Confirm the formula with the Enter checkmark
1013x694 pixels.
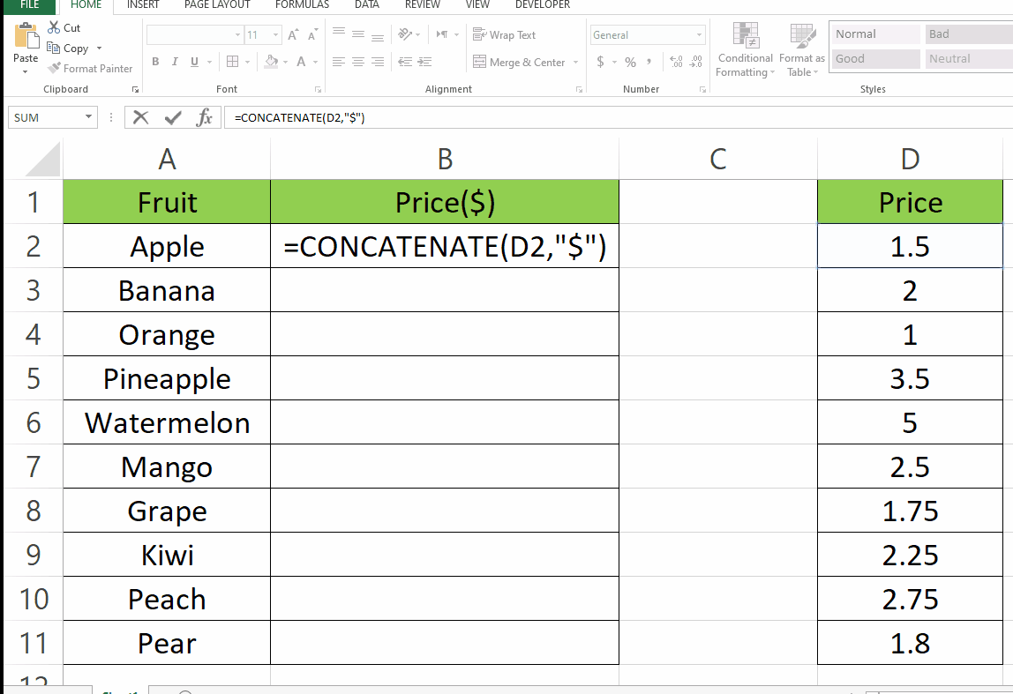click(171, 117)
